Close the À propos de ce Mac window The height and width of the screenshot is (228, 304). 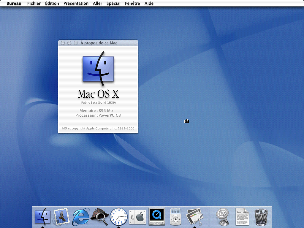pyautogui.click(x=63, y=43)
